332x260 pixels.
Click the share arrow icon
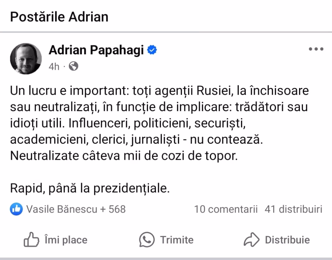click(x=251, y=240)
